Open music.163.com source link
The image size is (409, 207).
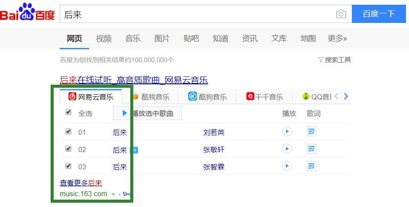pyautogui.click(x=84, y=194)
